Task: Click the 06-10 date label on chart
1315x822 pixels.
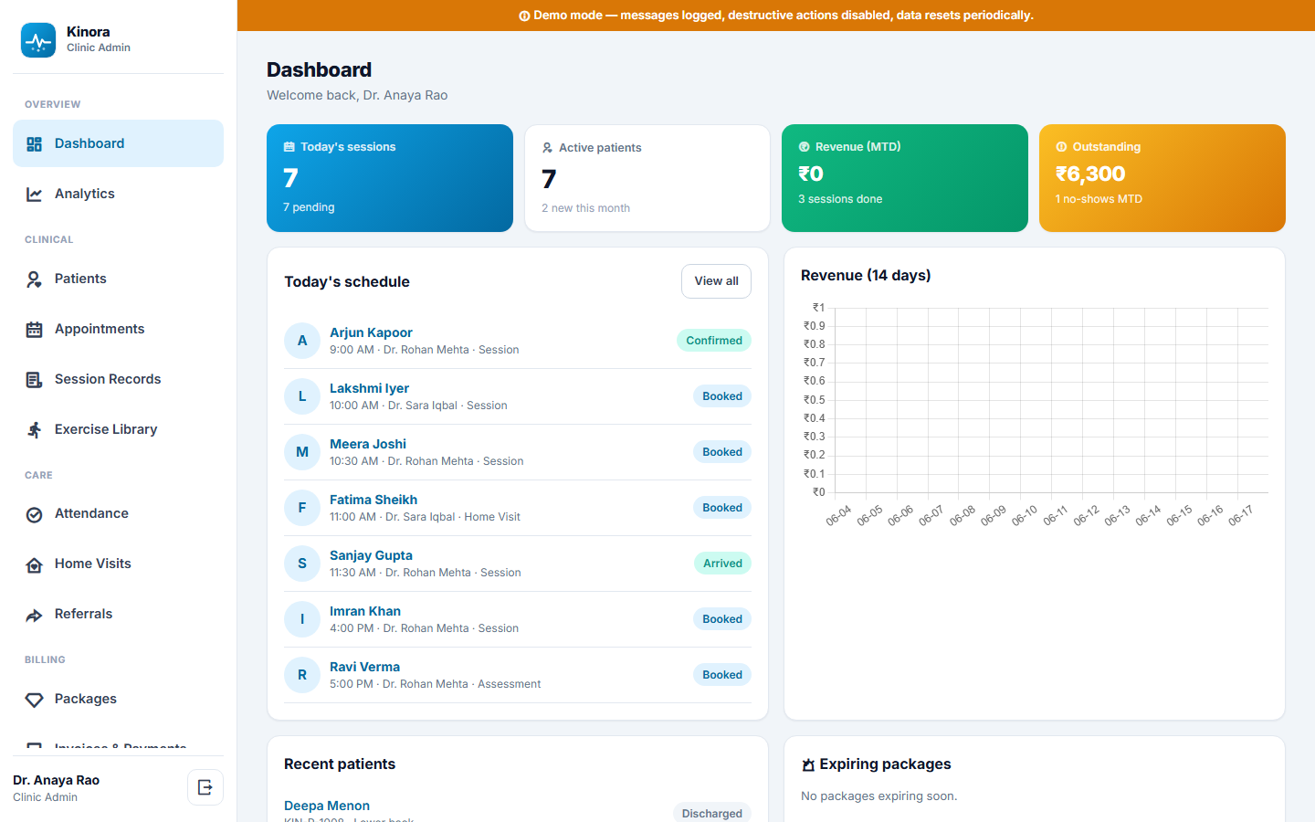Action: pos(1025,516)
